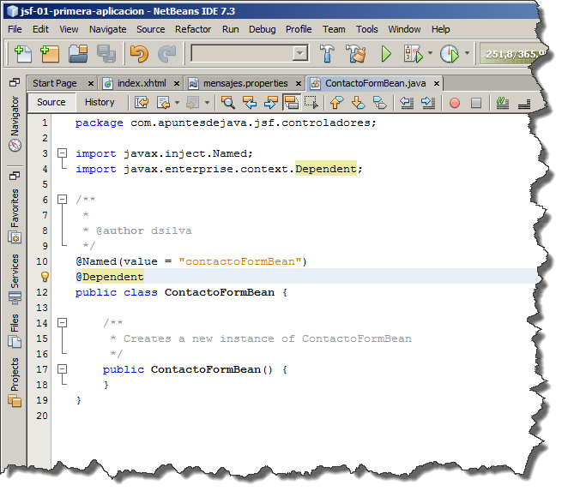568x497 pixels.
Task: Toggle a bookmark with the Toggle Bookmark icon
Action: coord(379,103)
